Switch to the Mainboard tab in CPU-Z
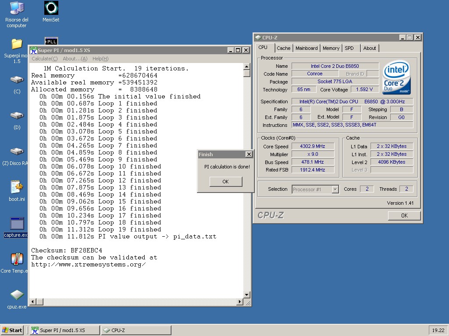 306,48
